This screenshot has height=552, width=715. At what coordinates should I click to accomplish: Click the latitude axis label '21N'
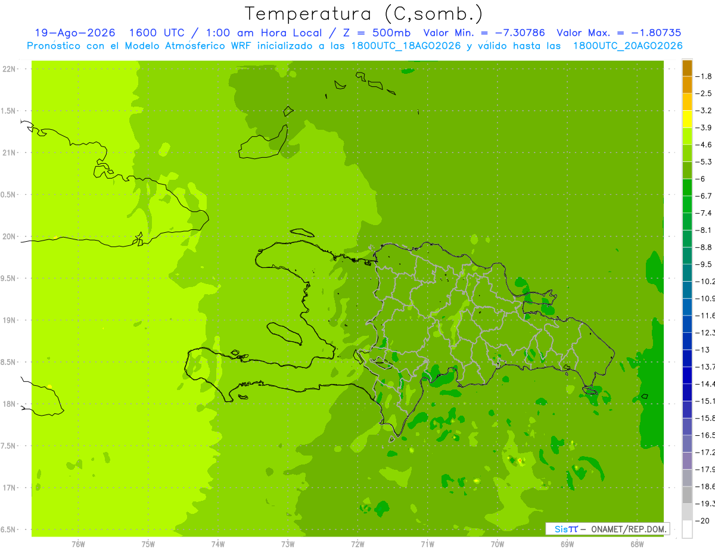point(8,152)
